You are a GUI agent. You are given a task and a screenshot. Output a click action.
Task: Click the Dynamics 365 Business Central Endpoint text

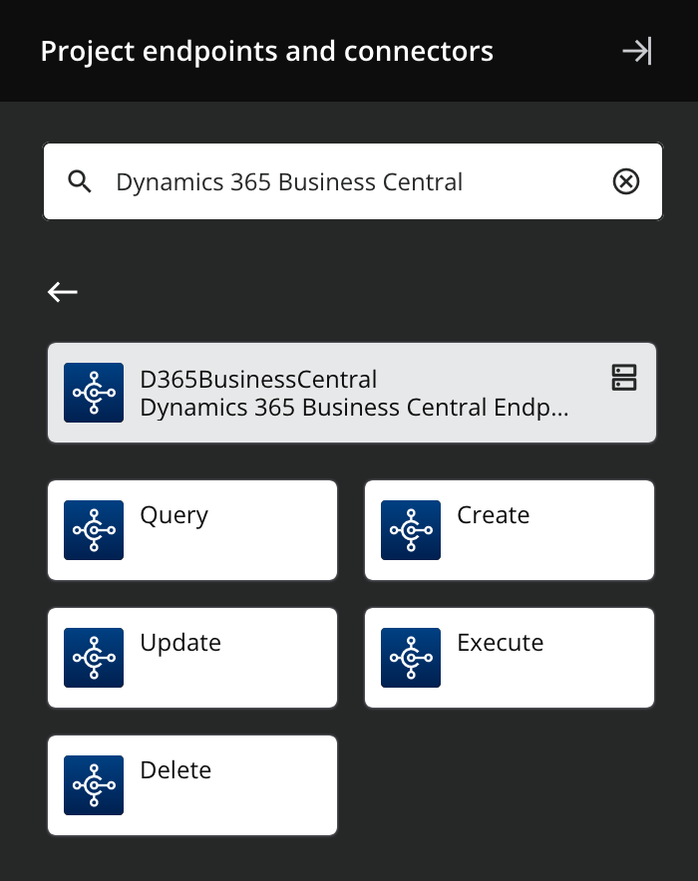(354, 407)
